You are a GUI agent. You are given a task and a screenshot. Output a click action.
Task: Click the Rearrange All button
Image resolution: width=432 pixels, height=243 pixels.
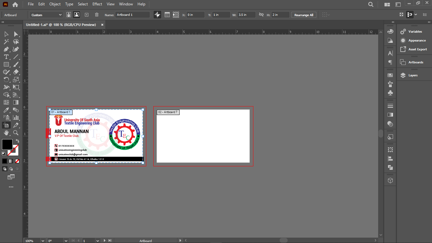coord(304,15)
